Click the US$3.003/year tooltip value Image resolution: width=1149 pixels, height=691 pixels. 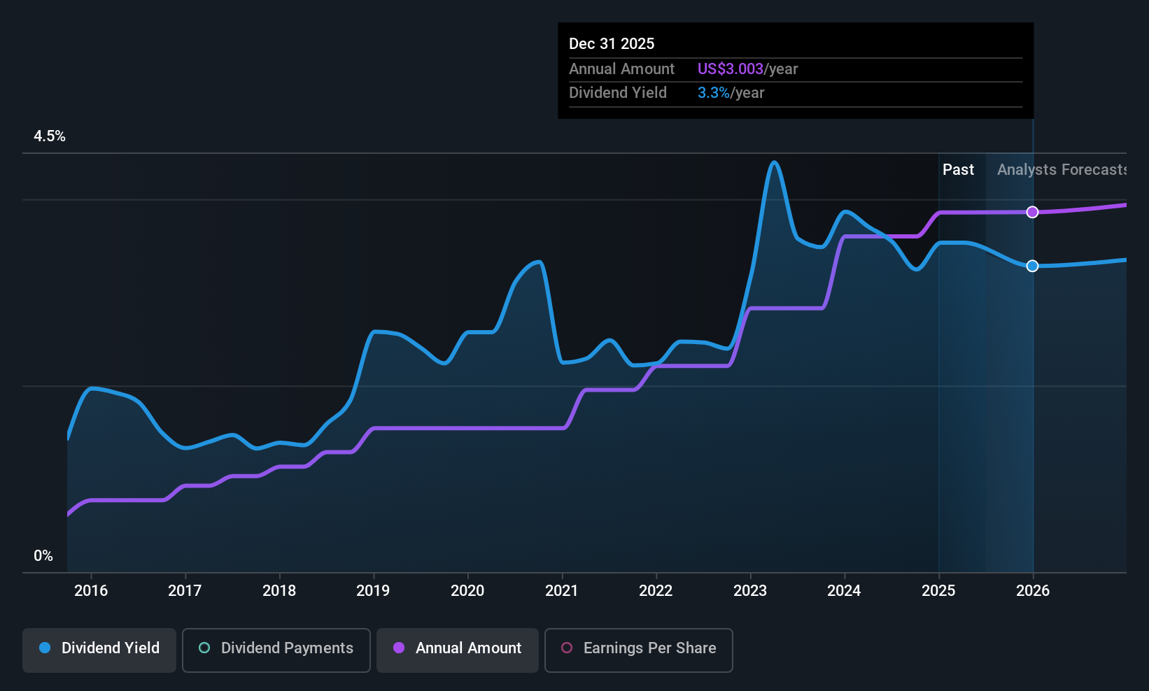pos(747,69)
